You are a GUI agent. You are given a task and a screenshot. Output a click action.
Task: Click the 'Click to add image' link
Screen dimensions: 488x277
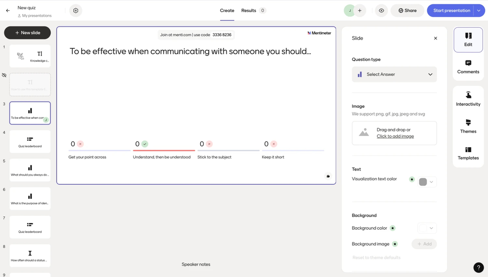pyautogui.click(x=395, y=136)
